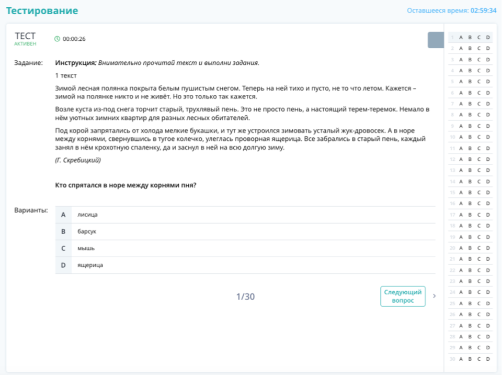Click the Тестирование page title

(x=42, y=11)
